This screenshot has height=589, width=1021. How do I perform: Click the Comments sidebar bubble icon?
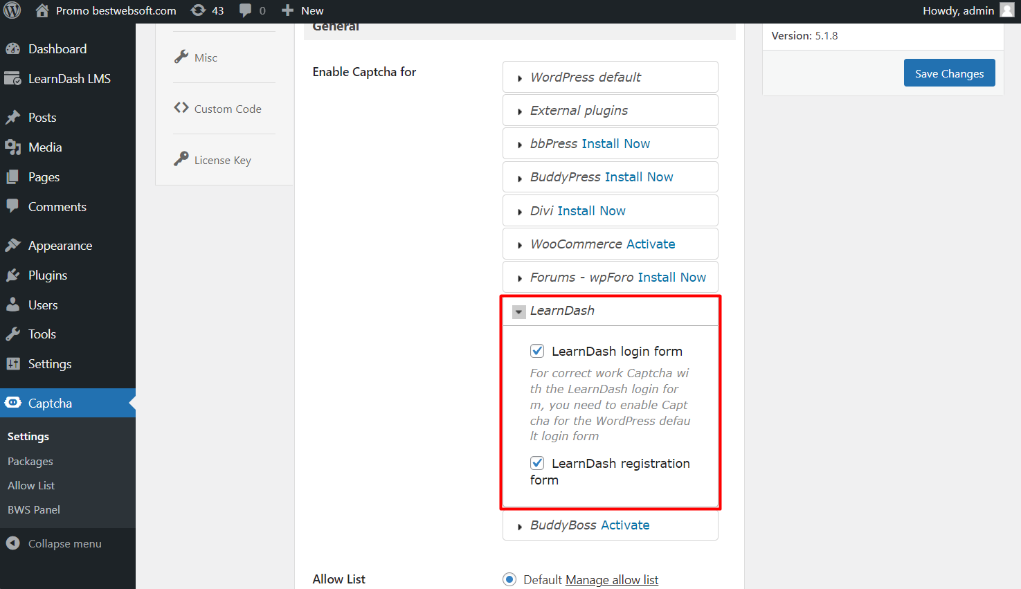click(x=12, y=206)
